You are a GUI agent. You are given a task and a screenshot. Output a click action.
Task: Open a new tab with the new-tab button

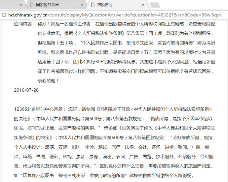click(155, 5)
